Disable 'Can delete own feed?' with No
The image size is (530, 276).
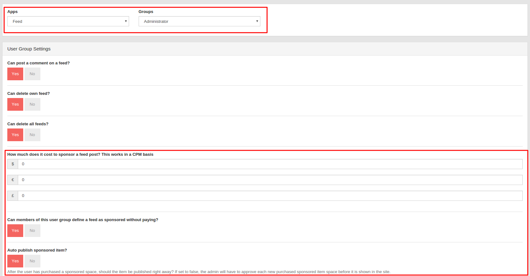tap(32, 104)
